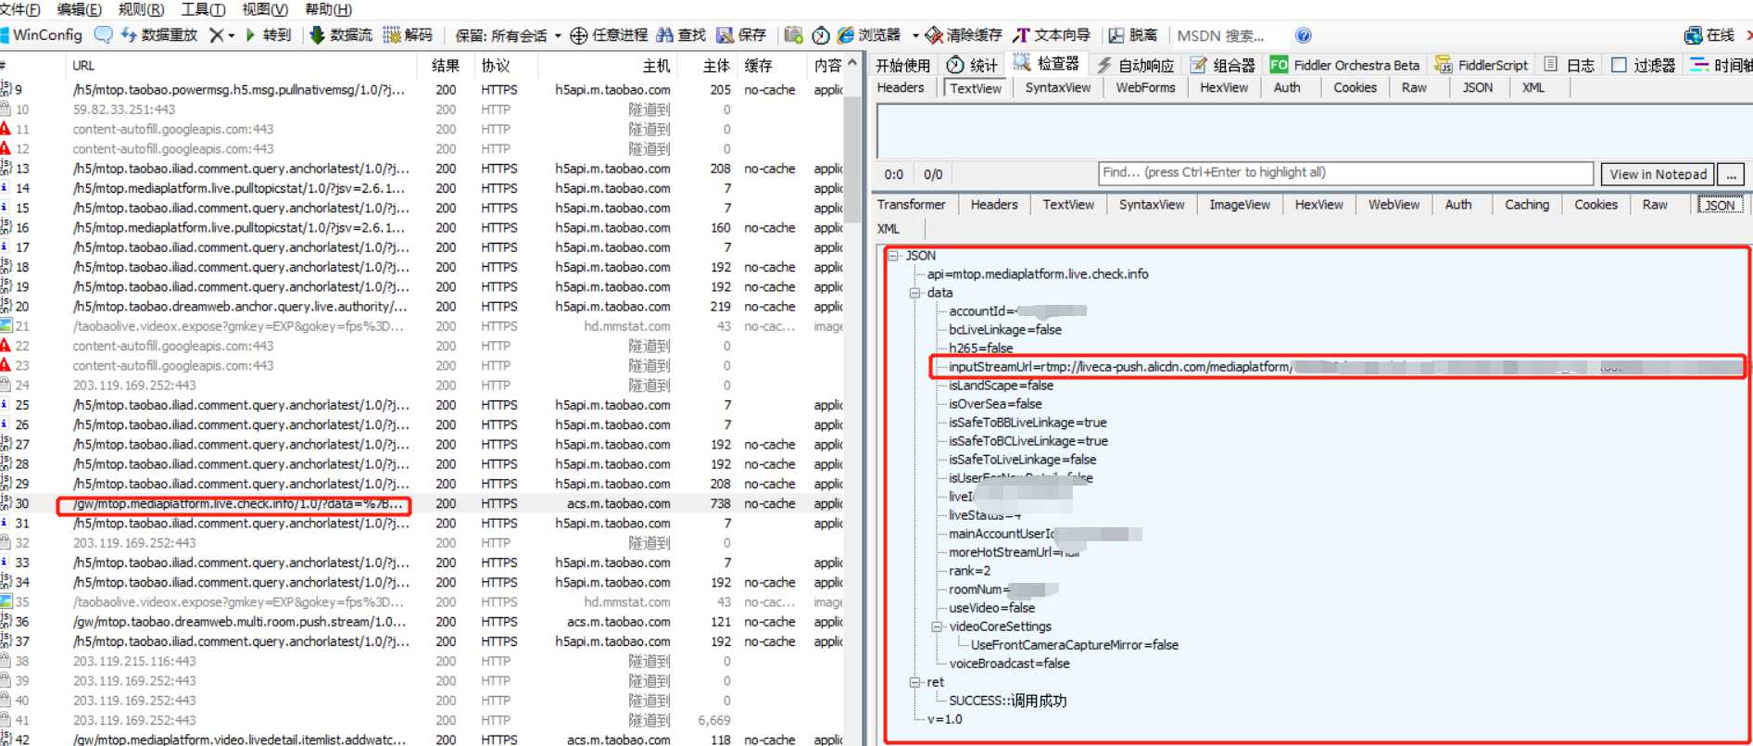Open the 帮助(H) menu

point(328,9)
